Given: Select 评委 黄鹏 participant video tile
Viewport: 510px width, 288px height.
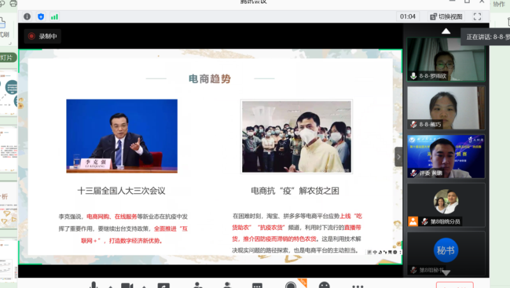Looking at the screenshot, I should click(x=446, y=156).
